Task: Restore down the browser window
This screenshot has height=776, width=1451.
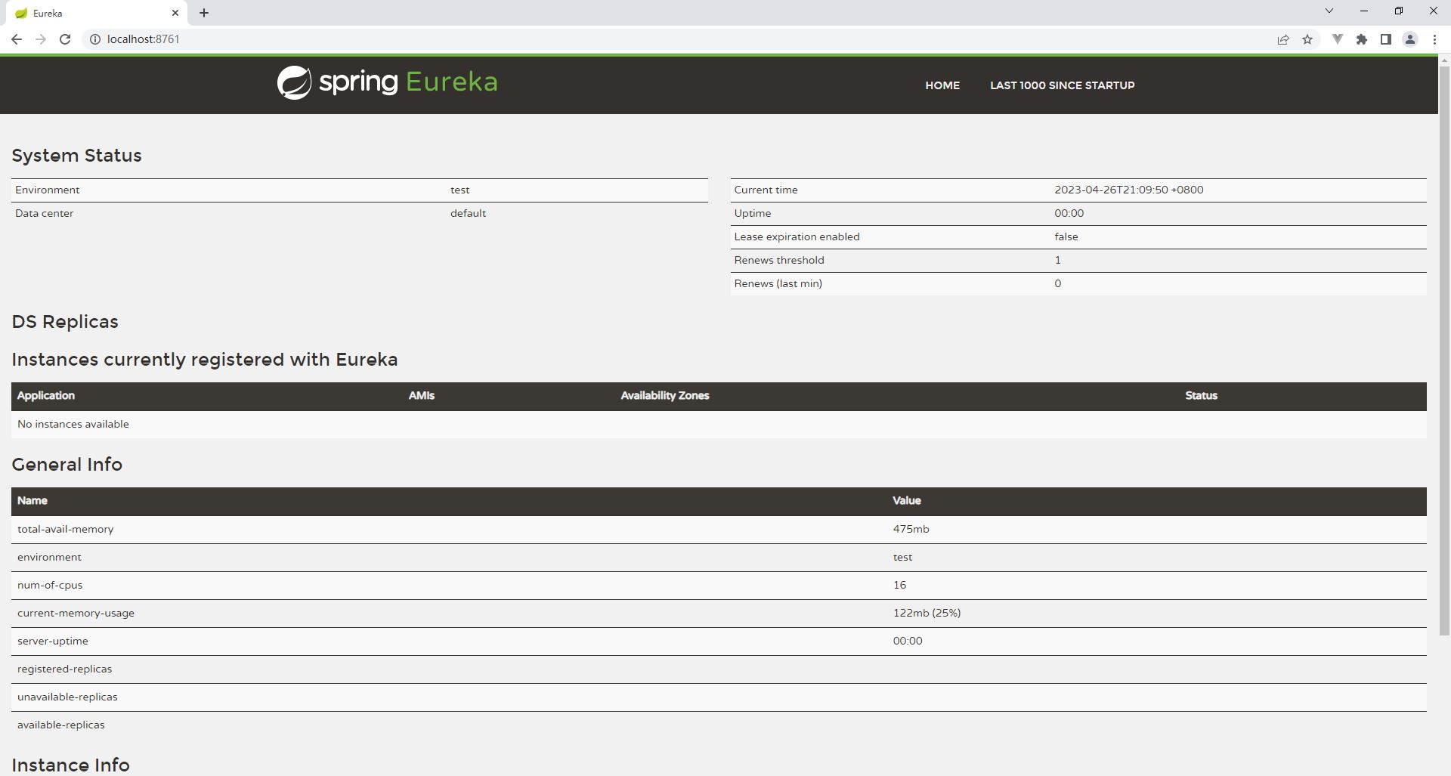Action: (1399, 11)
